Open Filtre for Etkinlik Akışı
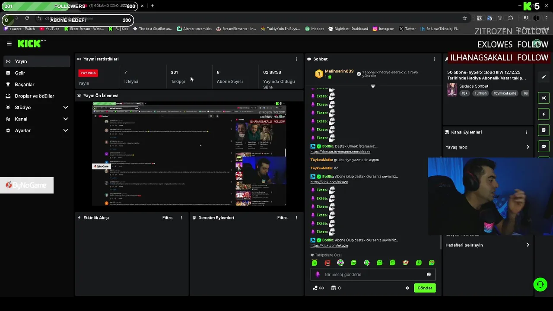Image resolution: width=553 pixels, height=311 pixels. [168, 218]
